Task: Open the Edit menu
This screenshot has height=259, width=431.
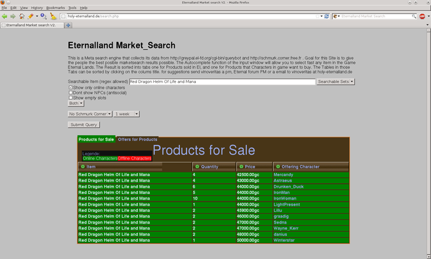Action: (x=14, y=8)
